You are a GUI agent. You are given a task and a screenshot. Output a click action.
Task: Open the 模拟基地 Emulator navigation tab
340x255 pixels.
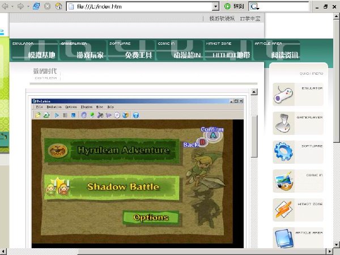[x=34, y=50]
